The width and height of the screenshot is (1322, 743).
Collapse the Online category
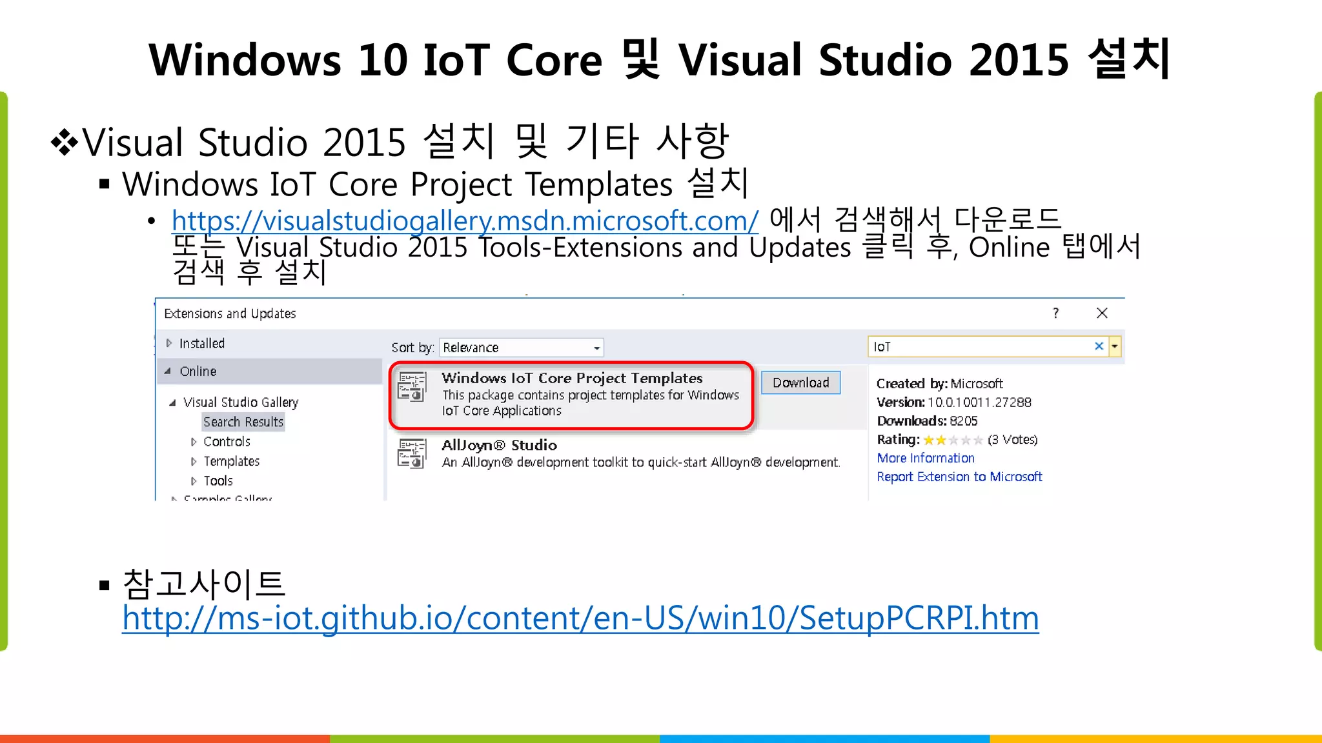point(168,371)
